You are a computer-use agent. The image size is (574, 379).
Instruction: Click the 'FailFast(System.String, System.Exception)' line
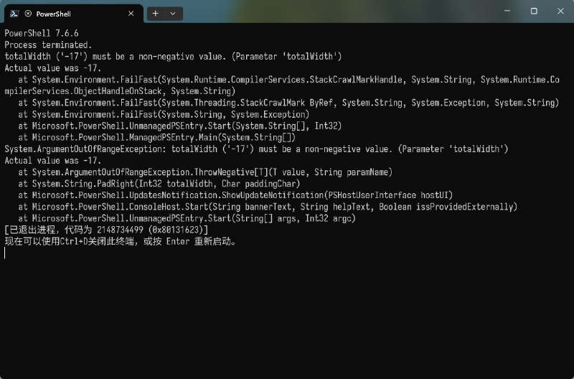(164, 115)
